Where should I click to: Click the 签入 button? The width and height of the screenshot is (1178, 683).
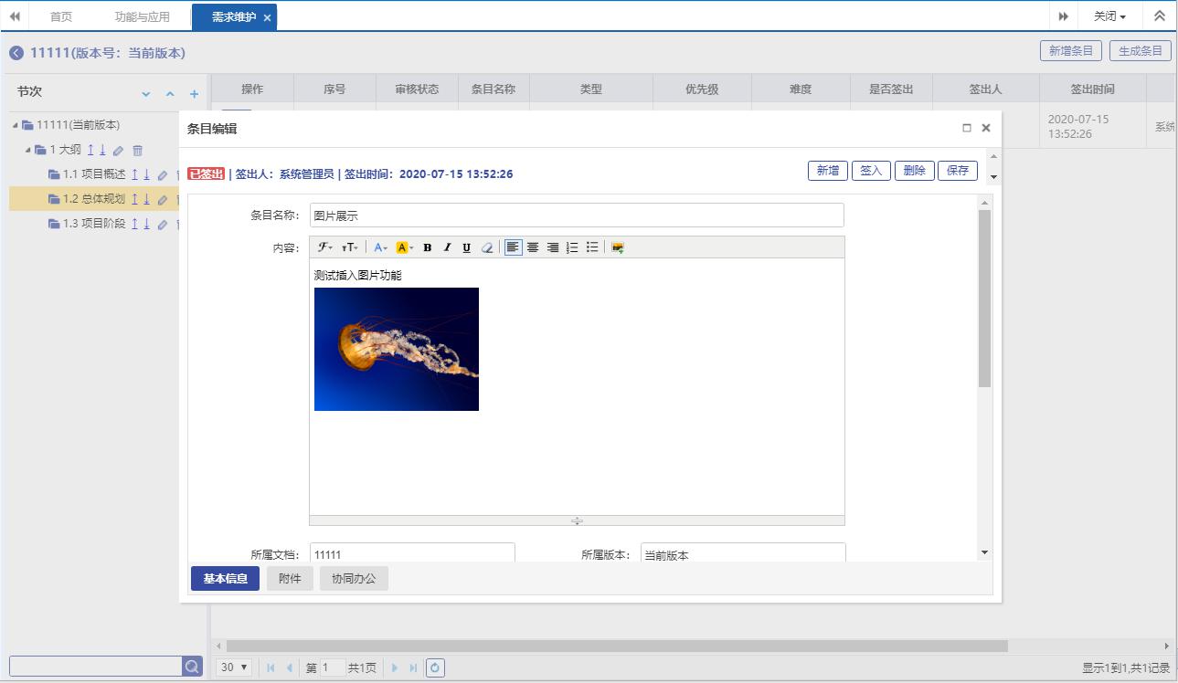871,171
